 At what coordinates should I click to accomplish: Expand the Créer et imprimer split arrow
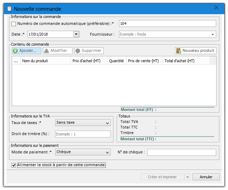point(187,177)
